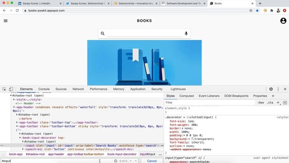289x163 pixels.
Task: Collapse book-input-decorator node
Action: coord(20,138)
